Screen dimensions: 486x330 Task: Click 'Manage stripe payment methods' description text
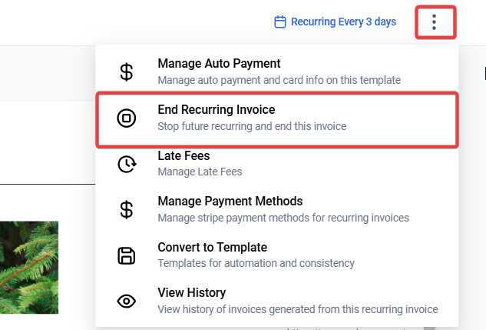click(283, 218)
